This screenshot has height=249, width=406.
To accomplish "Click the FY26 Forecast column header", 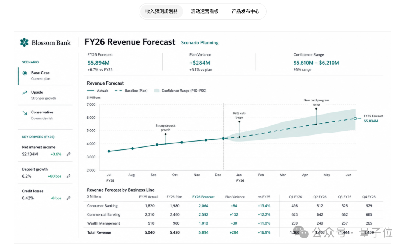I will pos(203,197).
